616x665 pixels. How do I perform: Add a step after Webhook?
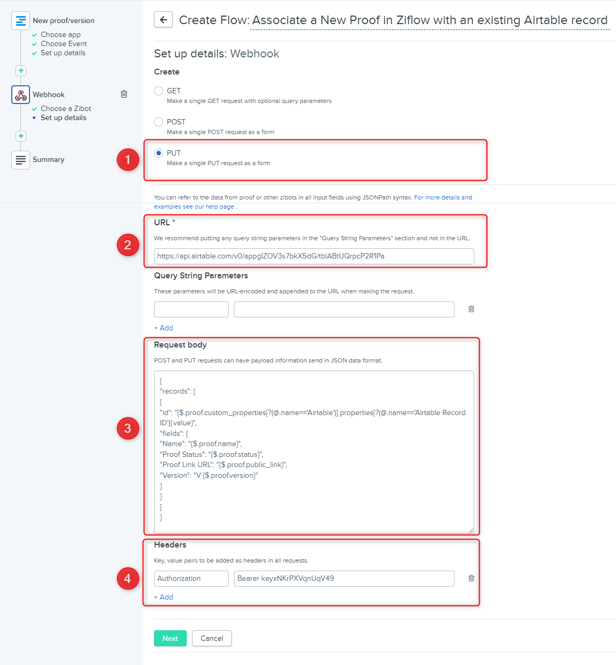pos(21,136)
